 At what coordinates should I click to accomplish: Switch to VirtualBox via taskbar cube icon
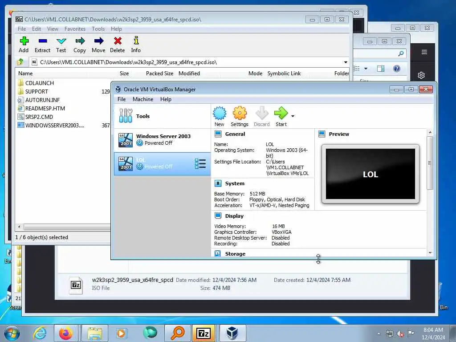coord(232,333)
